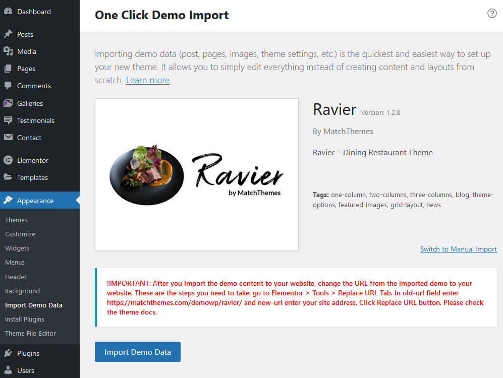Click the Galleries images icon
This screenshot has height=378, width=503.
(8, 103)
